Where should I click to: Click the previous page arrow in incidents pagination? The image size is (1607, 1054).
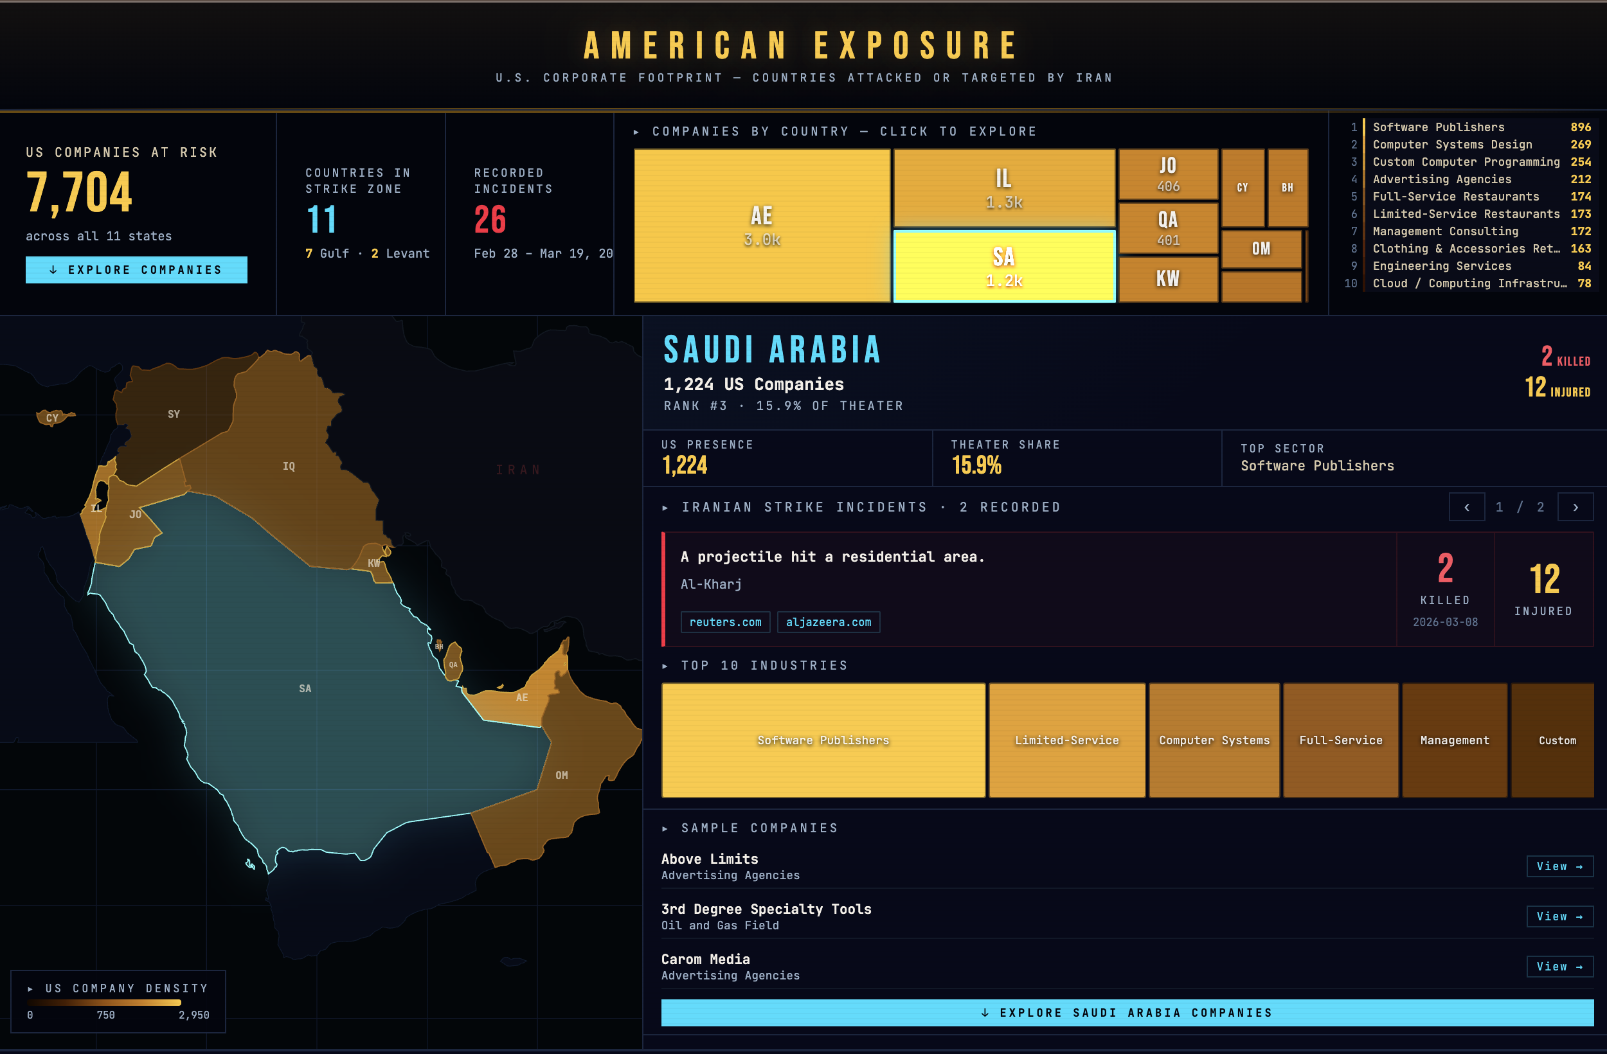(x=1467, y=506)
